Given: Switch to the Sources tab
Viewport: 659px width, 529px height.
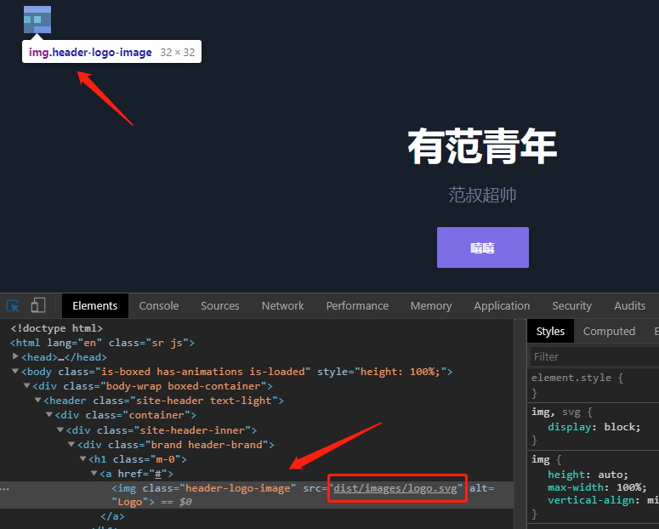Looking at the screenshot, I should click(x=219, y=305).
